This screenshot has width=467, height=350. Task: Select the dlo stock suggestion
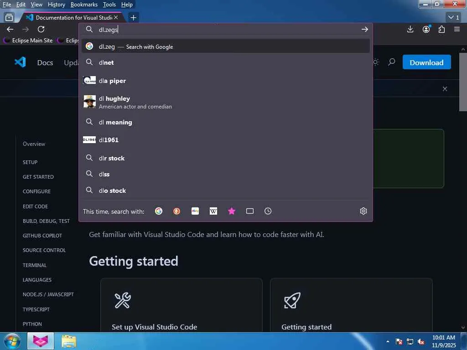tap(225, 190)
